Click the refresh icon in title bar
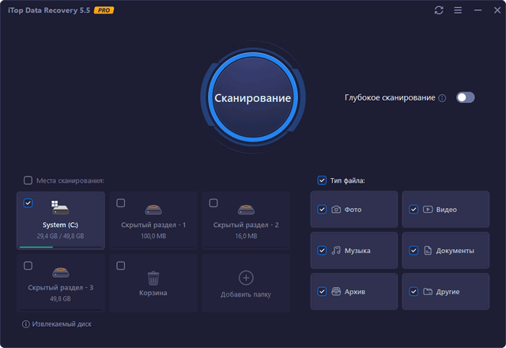The height and width of the screenshot is (348, 506). coord(439,10)
